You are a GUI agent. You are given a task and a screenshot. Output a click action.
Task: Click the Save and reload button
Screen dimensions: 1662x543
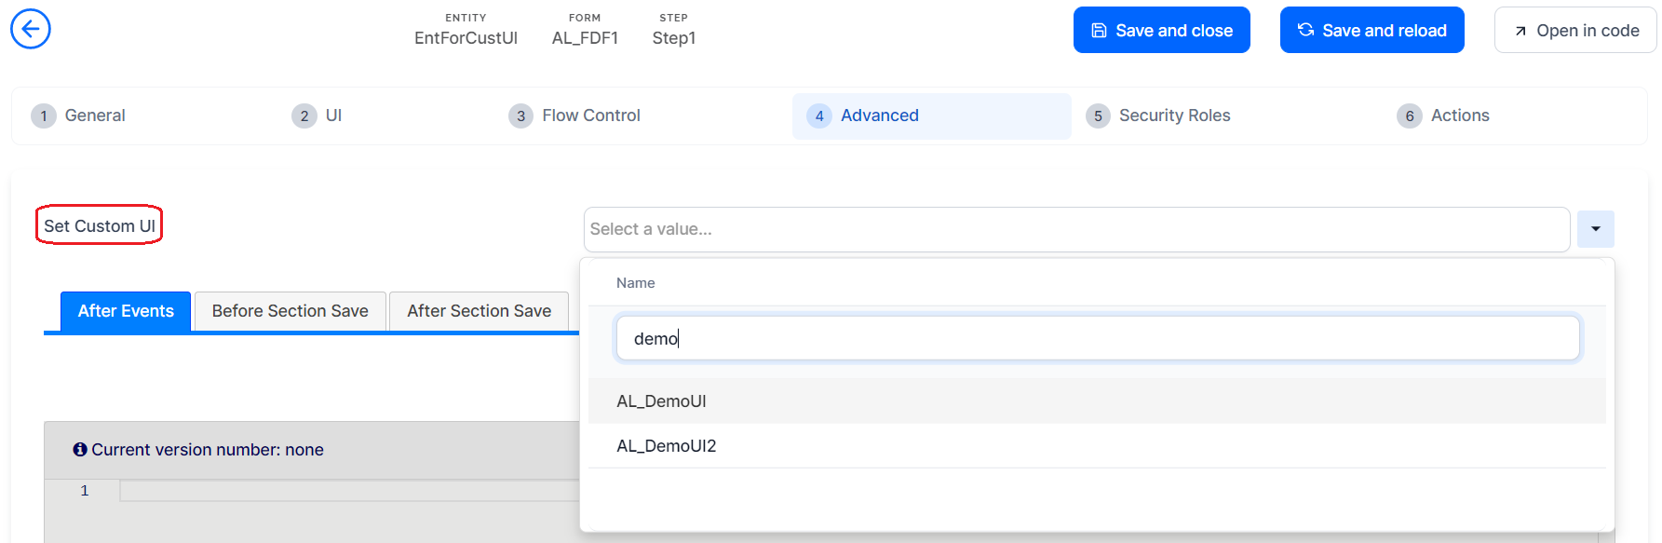point(1371,31)
